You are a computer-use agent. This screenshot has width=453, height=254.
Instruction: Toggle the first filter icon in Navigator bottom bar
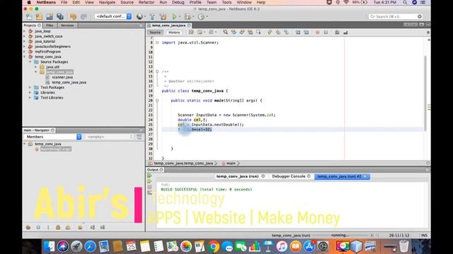point(28,227)
